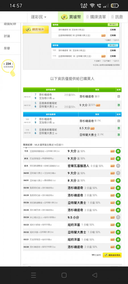Viewport: 128px width, 284px height.
Task: Open the 購牌清單 cart list
Action: pyautogui.click(x=96, y=17)
